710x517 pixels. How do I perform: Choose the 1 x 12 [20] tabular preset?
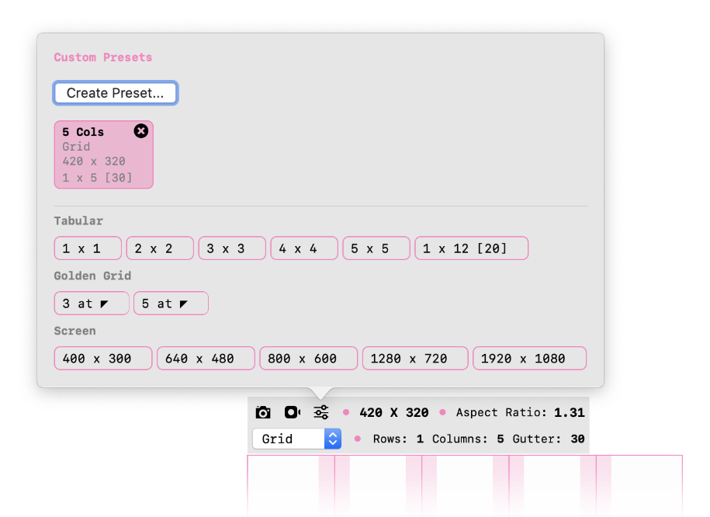(x=471, y=248)
